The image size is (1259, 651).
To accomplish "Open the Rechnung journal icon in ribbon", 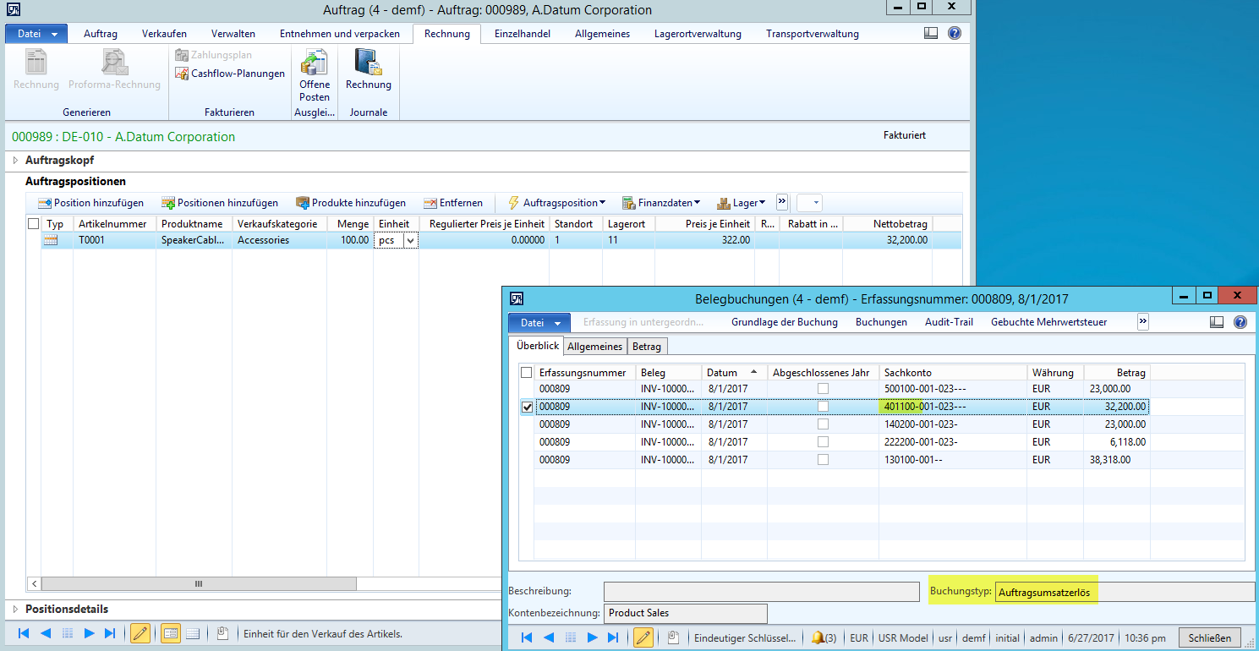I will tap(368, 63).
